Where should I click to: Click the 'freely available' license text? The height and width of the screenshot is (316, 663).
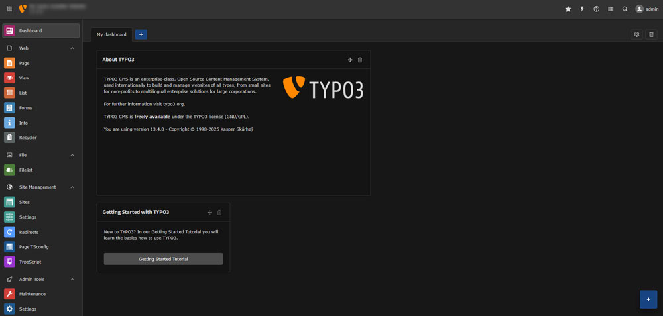click(152, 116)
